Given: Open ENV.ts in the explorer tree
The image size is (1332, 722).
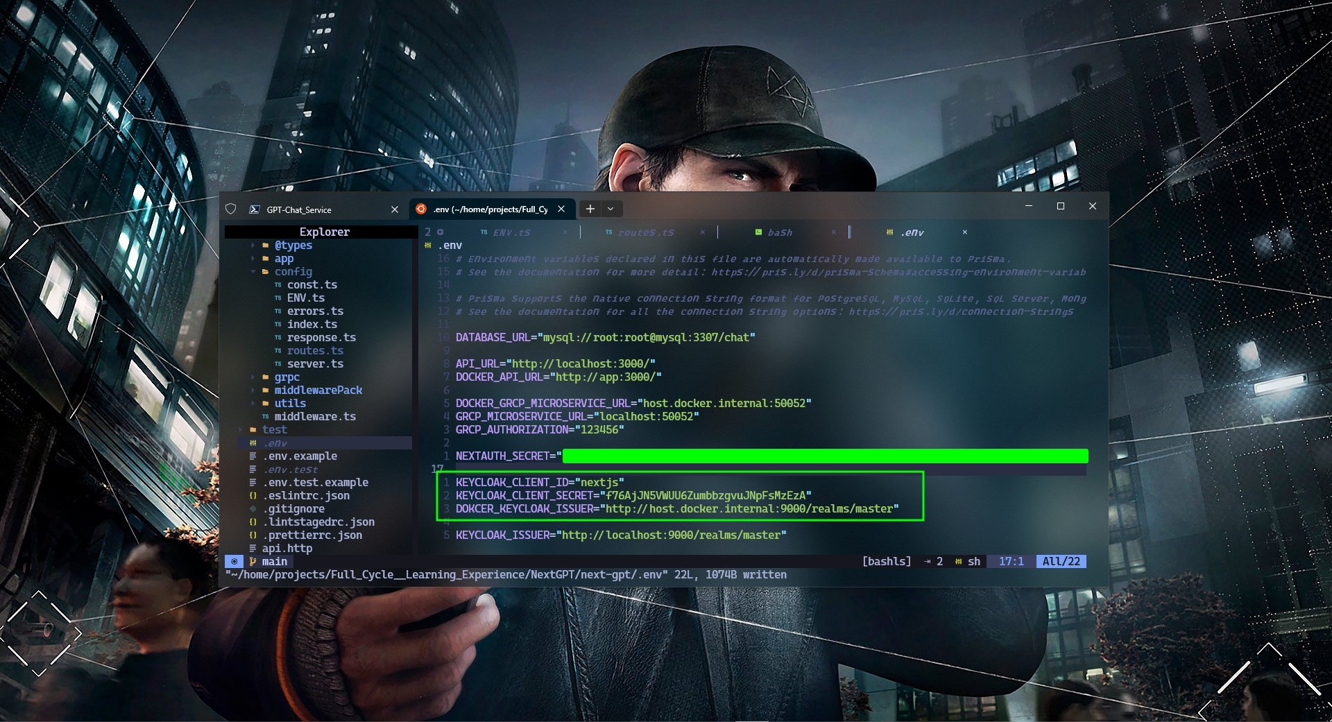Looking at the screenshot, I should click(306, 298).
